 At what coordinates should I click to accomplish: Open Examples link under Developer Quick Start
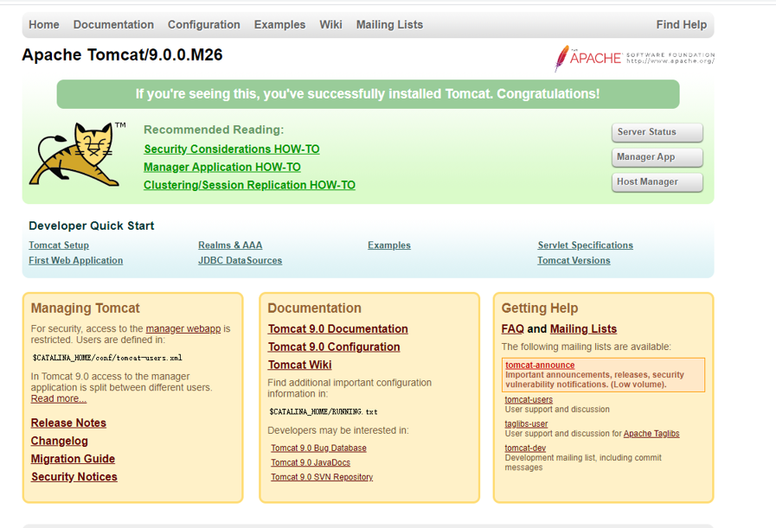point(389,245)
